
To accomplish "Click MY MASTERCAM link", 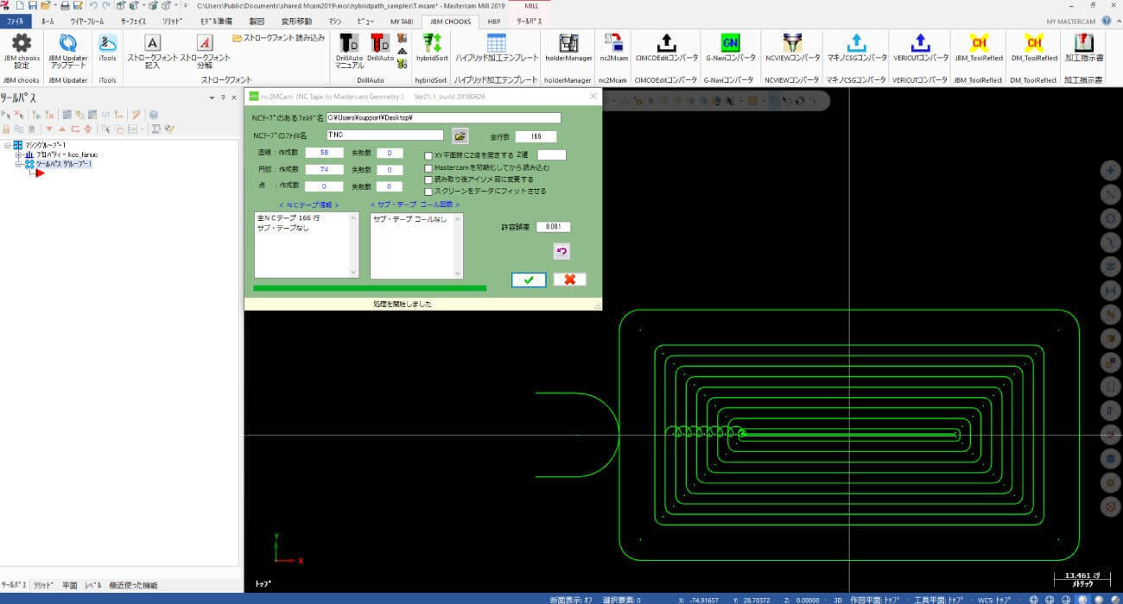I will [x=1070, y=21].
